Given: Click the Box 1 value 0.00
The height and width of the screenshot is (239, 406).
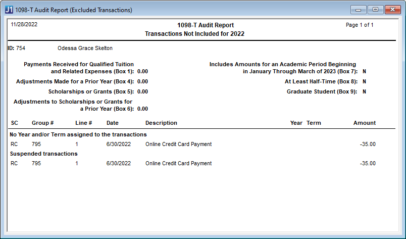Looking at the screenshot, I should (143, 72).
